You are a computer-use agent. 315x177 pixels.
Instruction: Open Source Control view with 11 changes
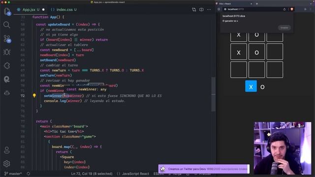point(7,38)
